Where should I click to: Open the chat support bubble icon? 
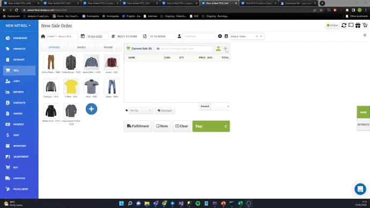[360, 189]
